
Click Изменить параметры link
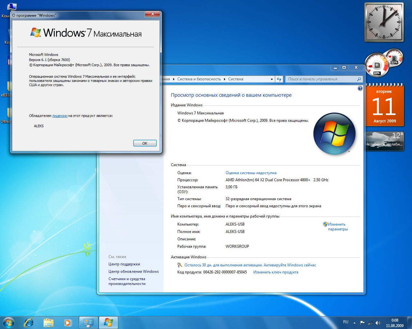[x=338, y=227]
